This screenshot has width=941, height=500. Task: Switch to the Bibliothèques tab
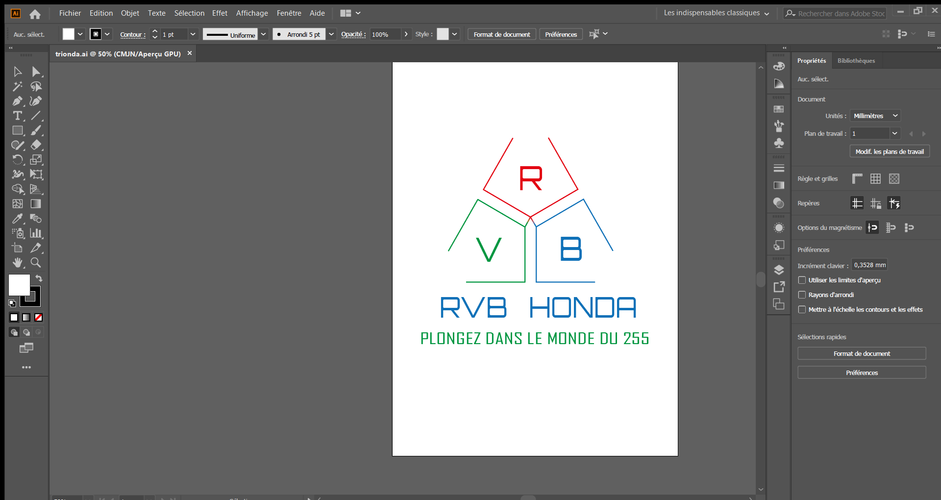pyautogui.click(x=856, y=61)
